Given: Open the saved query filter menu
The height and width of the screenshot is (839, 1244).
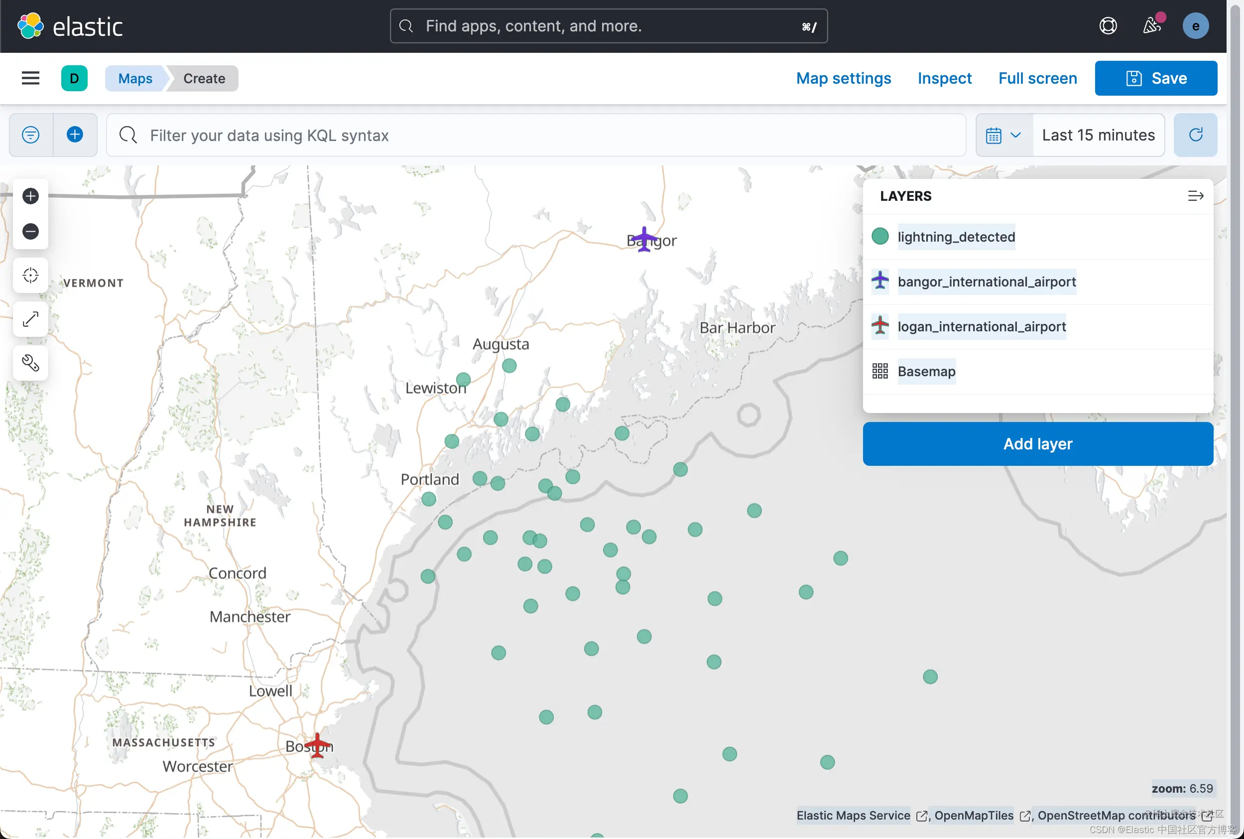Looking at the screenshot, I should pos(30,135).
